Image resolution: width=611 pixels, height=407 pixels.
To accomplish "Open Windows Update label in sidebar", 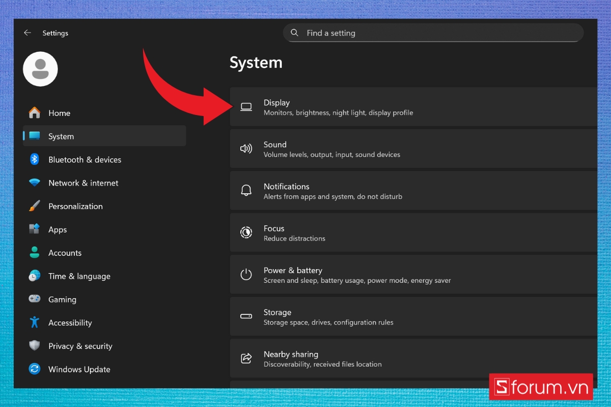I will [79, 369].
